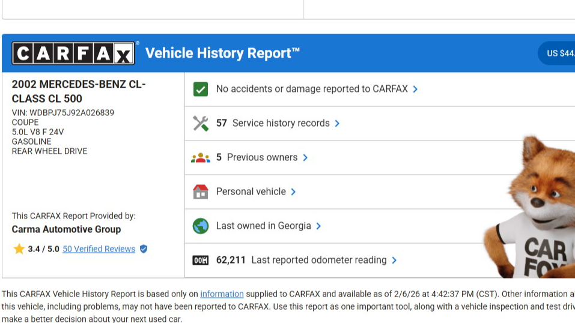Viewport: 575px width, 323px height.
Task: Open the 50 Verified Reviews link
Action: pyautogui.click(x=99, y=249)
